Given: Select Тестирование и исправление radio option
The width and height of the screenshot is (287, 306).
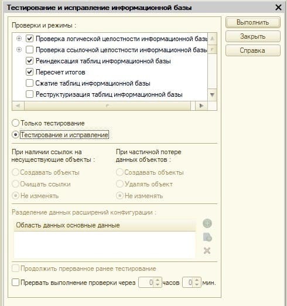Looking at the screenshot, I should pyautogui.click(x=15, y=135).
